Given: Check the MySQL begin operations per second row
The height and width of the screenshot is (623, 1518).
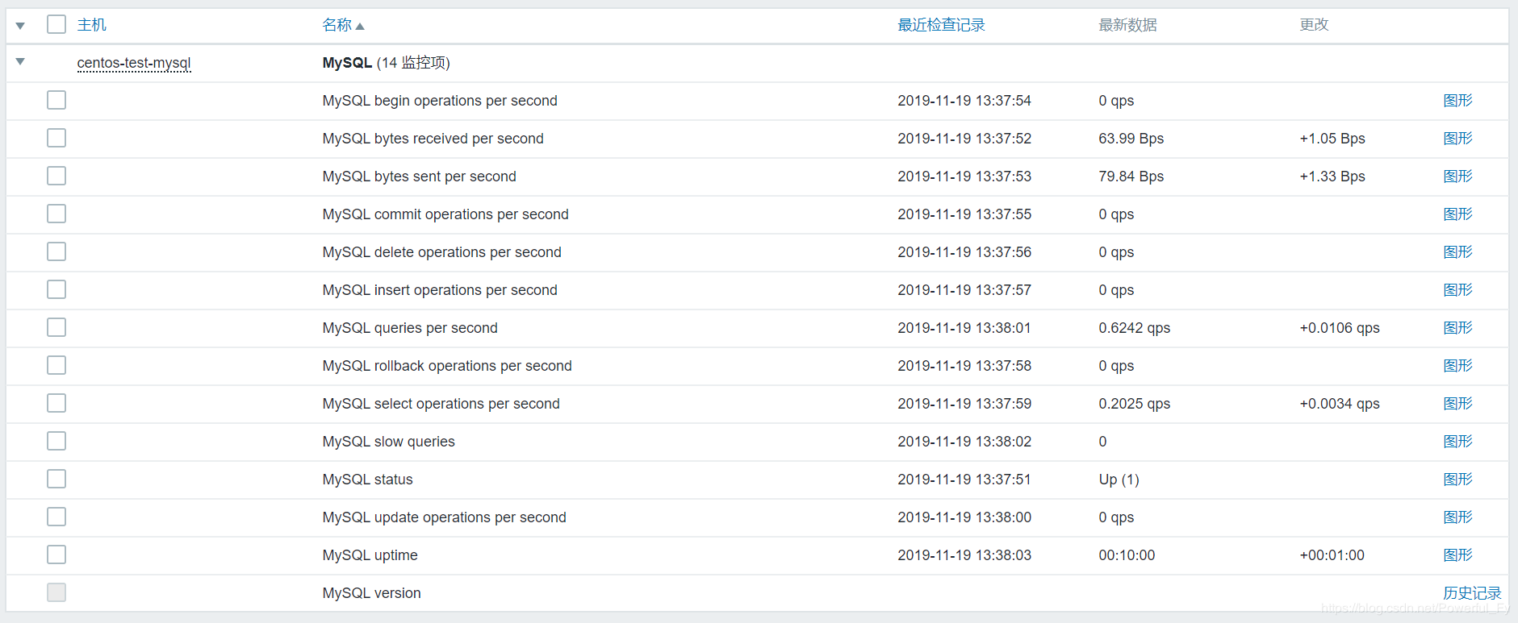Looking at the screenshot, I should click(56, 100).
